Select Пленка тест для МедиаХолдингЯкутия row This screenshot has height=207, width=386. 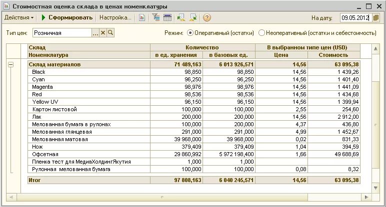[x=81, y=162]
